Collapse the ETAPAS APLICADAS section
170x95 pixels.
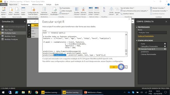(x=137, y=40)
